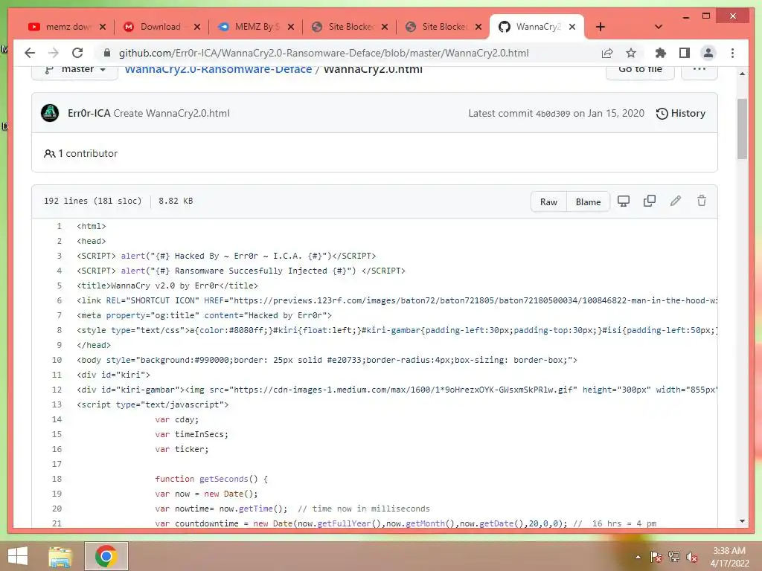Image resolution: width=762 pixels, height=571 pixels.
Task: Close the second Site Blocker tab
Action: (x=478, y=27)
